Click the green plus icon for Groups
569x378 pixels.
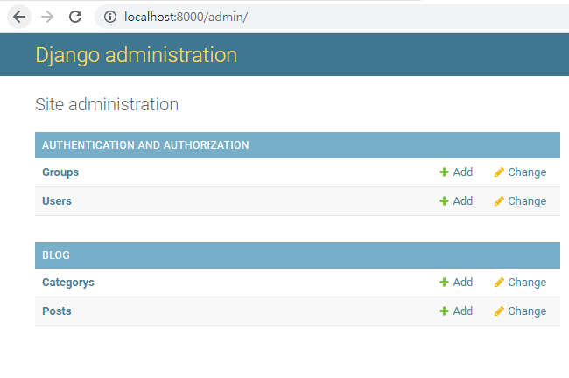click(x=444, y=172)
